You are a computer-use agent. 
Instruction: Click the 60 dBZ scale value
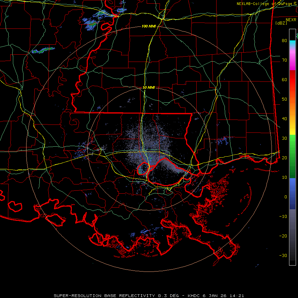click(284, 79)
